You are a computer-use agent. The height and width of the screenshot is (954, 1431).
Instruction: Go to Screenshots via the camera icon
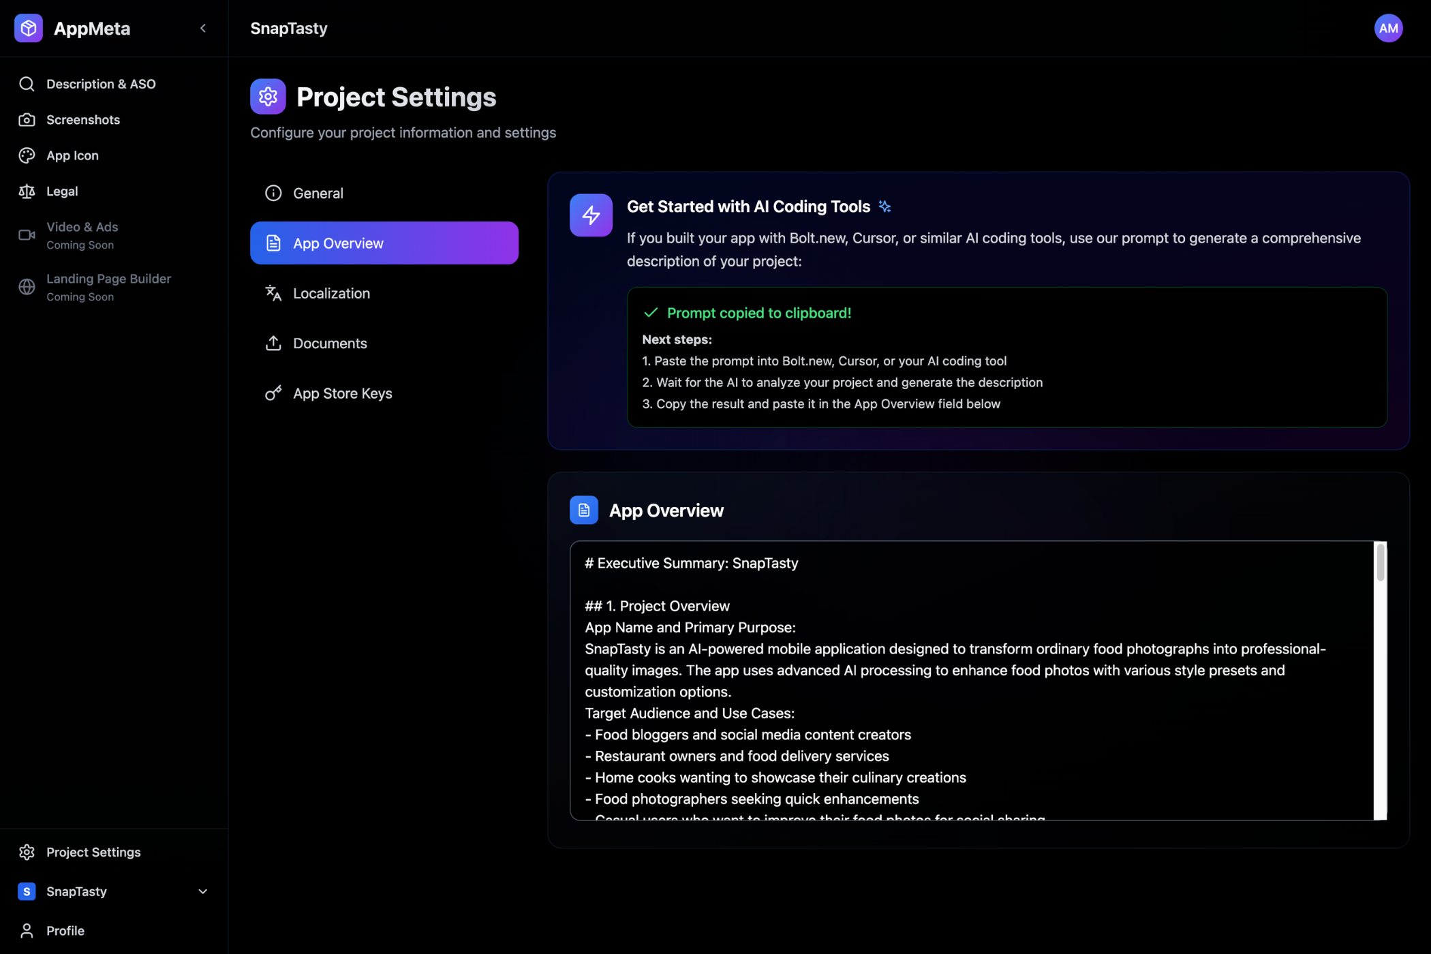point(27,120)
